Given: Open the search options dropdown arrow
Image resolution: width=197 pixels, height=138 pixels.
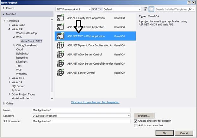Looking at the screenshot, I should pos(194,9).
